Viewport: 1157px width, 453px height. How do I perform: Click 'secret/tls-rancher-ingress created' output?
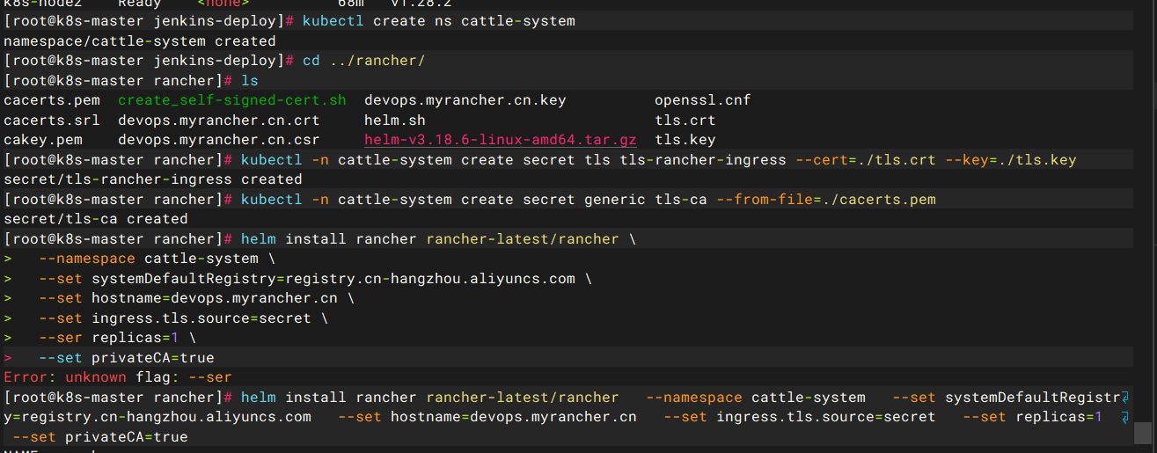[x=153, y=179]
